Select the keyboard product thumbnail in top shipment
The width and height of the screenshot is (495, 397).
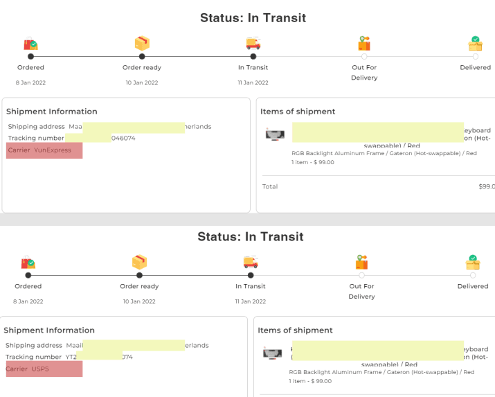[275, 134]
